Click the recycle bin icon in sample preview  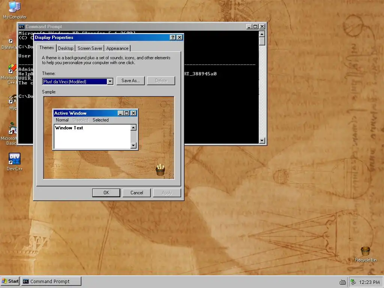pos(160,170)
